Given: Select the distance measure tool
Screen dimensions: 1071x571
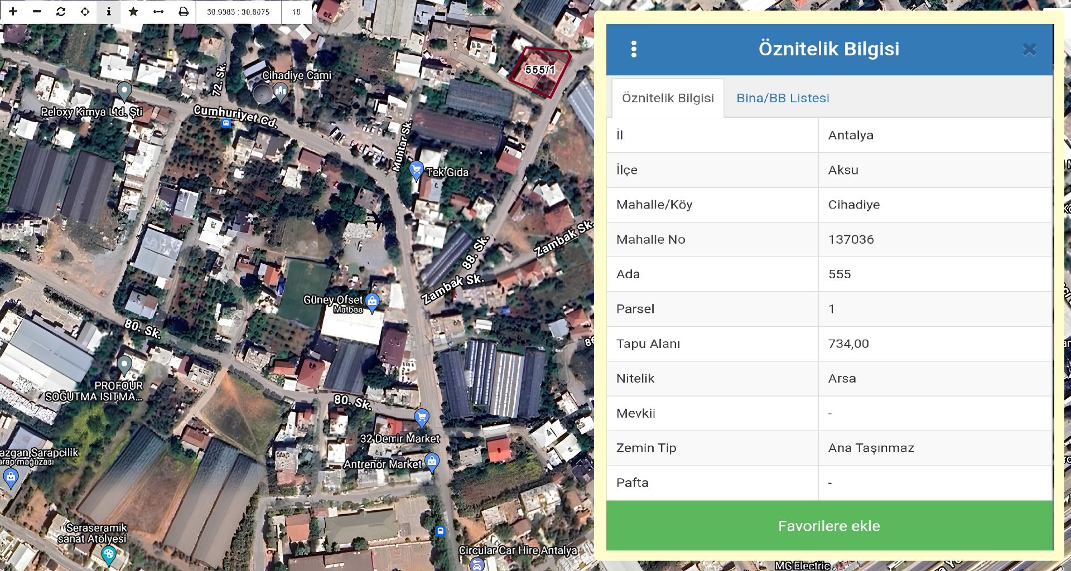Looking at the screenshot, I should click(158, 12).
